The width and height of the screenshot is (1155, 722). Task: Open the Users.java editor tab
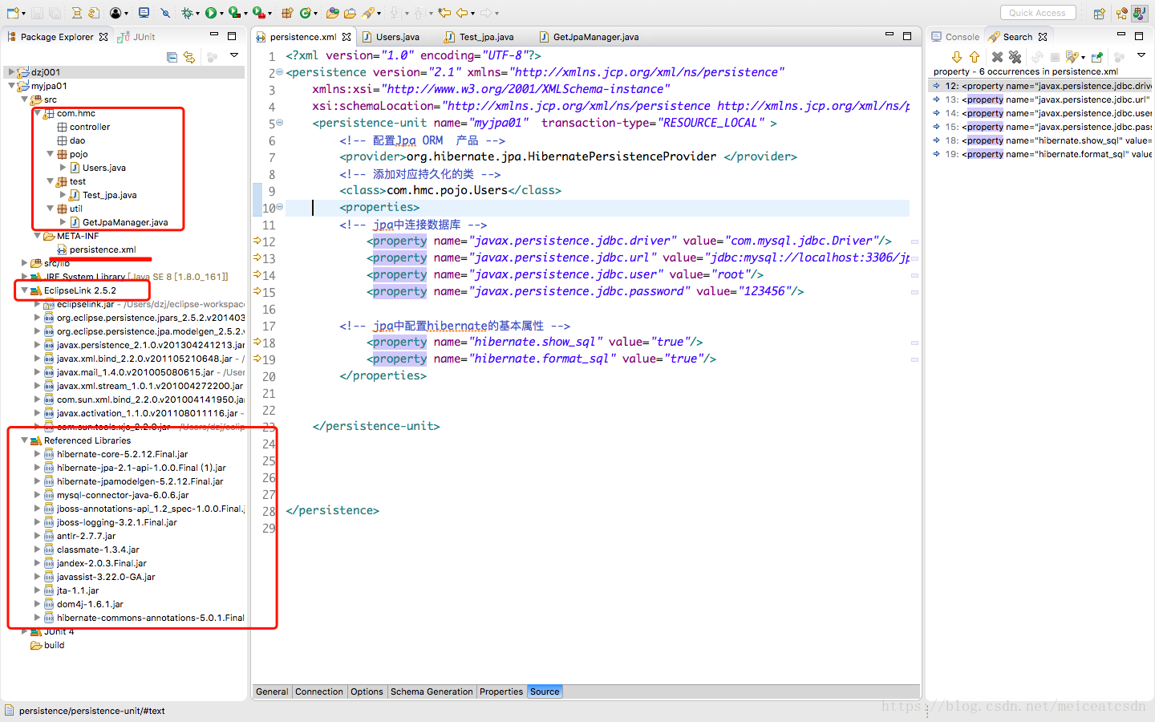tap(391, 37)
